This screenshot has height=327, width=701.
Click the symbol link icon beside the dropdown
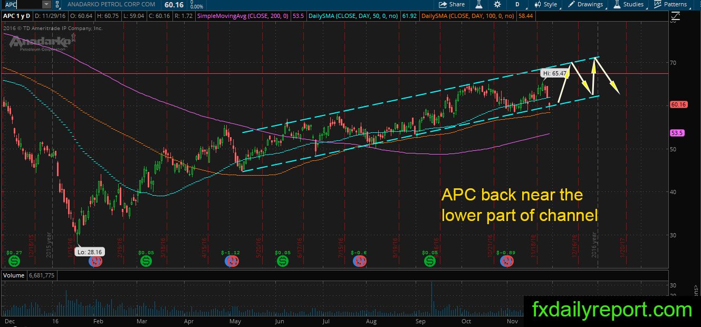click(58, 4)
